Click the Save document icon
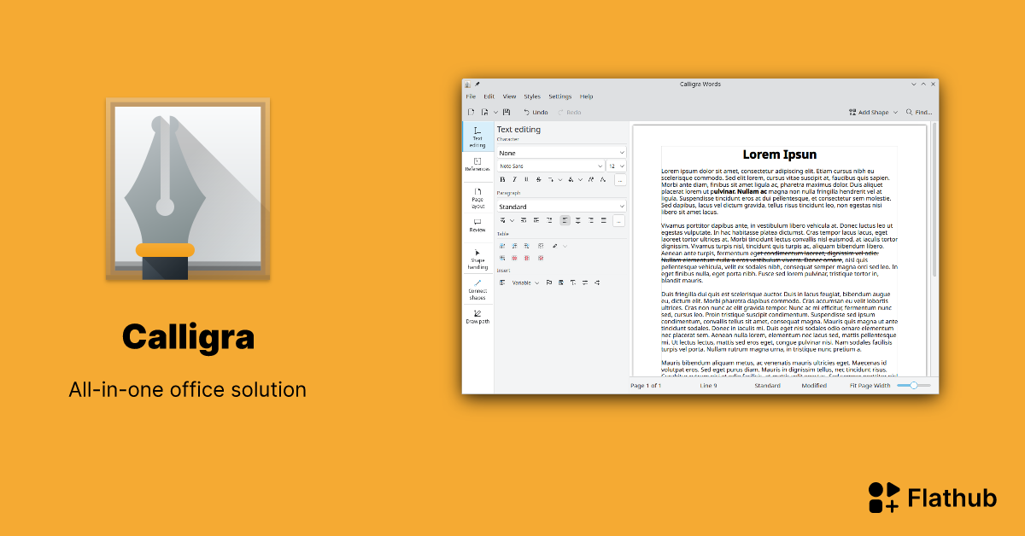 pos(507,112)
